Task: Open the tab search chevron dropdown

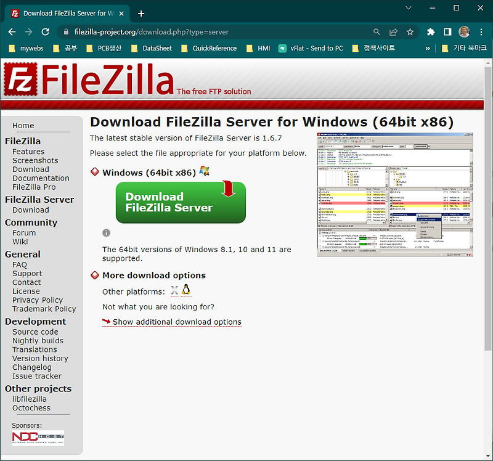Action: point(408,8)
